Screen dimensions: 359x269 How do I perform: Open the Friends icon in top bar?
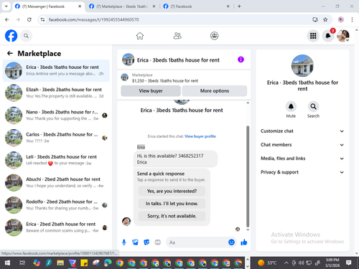click(x=177, y=36)
